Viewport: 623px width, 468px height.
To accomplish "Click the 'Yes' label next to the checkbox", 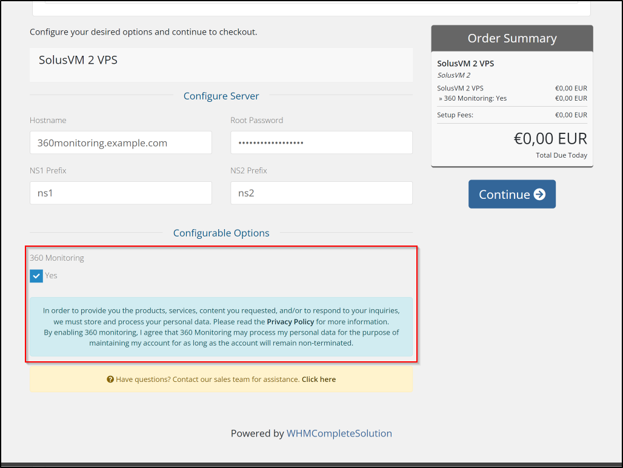I will tap(51, 276).
